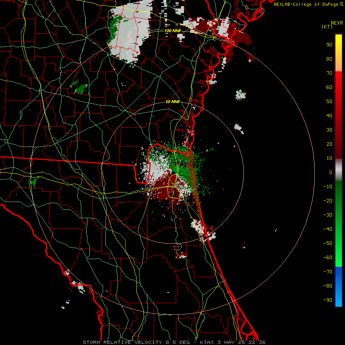Viewport: 345px width, 345px height.
Task: Click the -70 value on the velocity scale
Action: pos(328,272)
